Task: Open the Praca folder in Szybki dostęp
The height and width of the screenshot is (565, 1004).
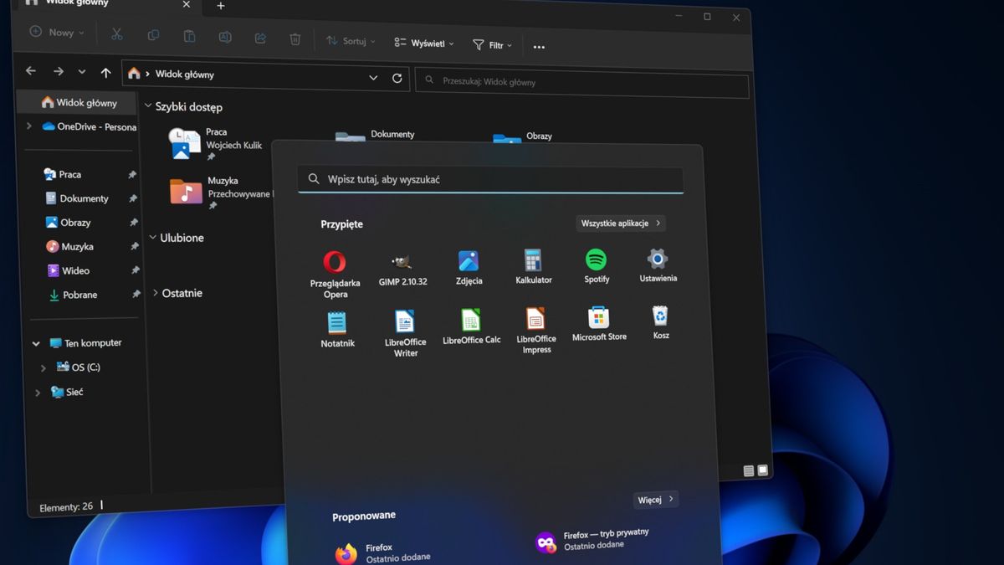Action: point(216,143)
